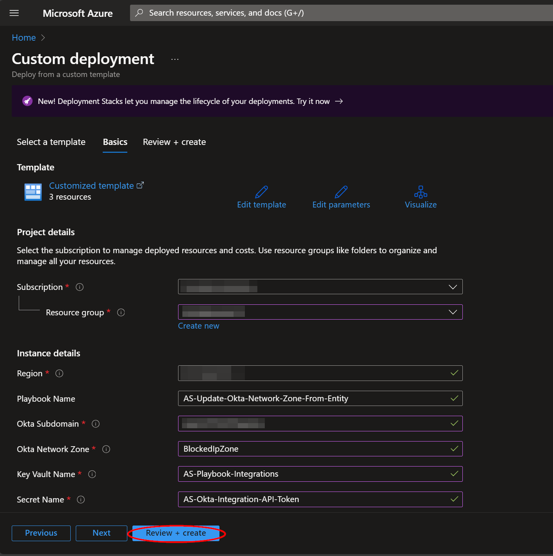Show info tooltip for Secret Name
Viewport: 553px width, 556px height.
tap(81, 500)
